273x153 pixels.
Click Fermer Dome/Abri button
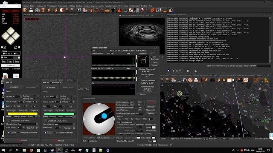(x=103, y=138)
